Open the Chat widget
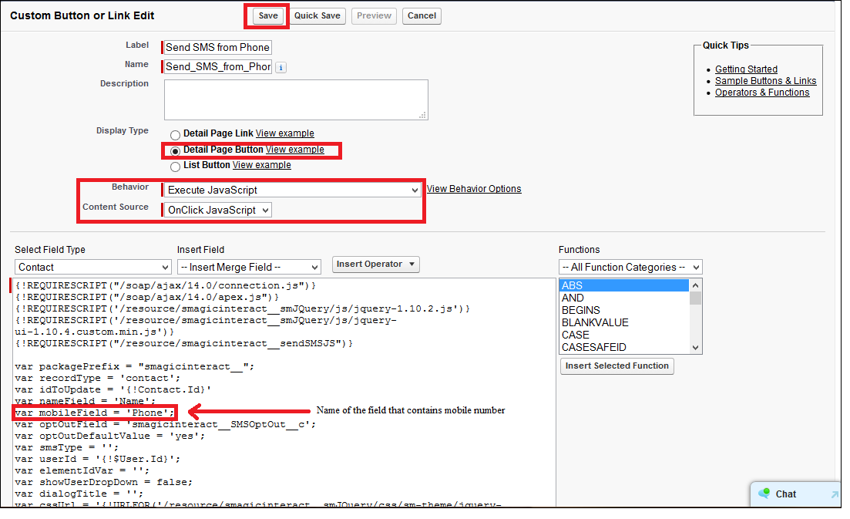850x519 pixels. 796,494
